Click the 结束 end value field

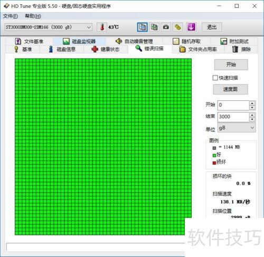233,117
